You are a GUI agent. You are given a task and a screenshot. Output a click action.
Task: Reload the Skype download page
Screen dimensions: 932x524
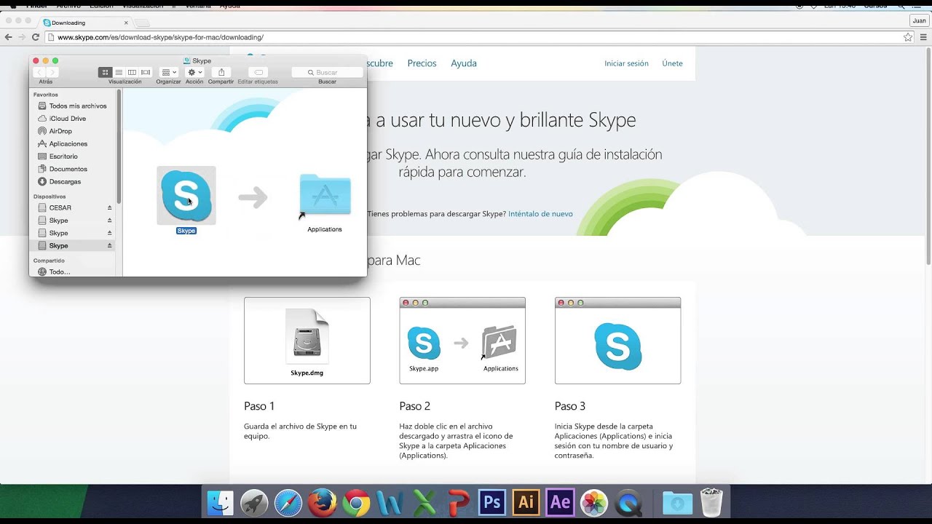[36, 37]
